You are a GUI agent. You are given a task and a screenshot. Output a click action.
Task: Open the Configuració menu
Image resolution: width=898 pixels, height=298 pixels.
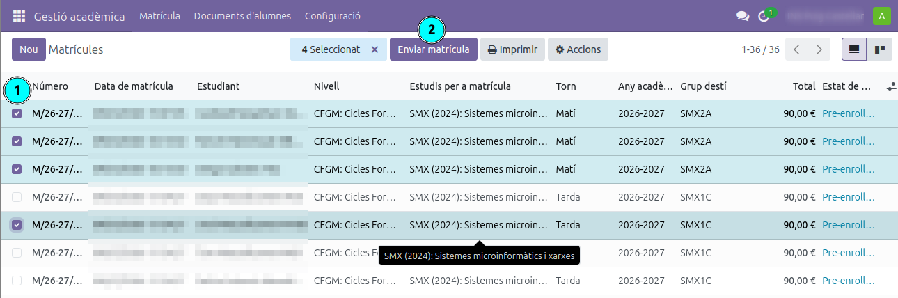[x=333, y=16]
